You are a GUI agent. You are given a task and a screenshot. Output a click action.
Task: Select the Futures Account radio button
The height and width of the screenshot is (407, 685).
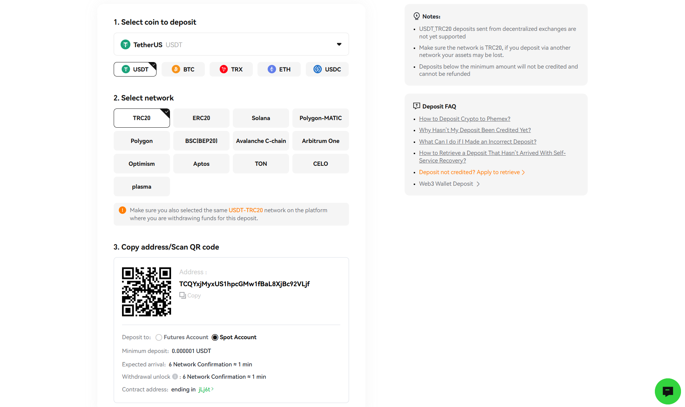159,337
